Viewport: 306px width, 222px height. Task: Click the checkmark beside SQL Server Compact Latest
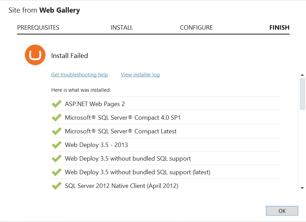point(57,131)
